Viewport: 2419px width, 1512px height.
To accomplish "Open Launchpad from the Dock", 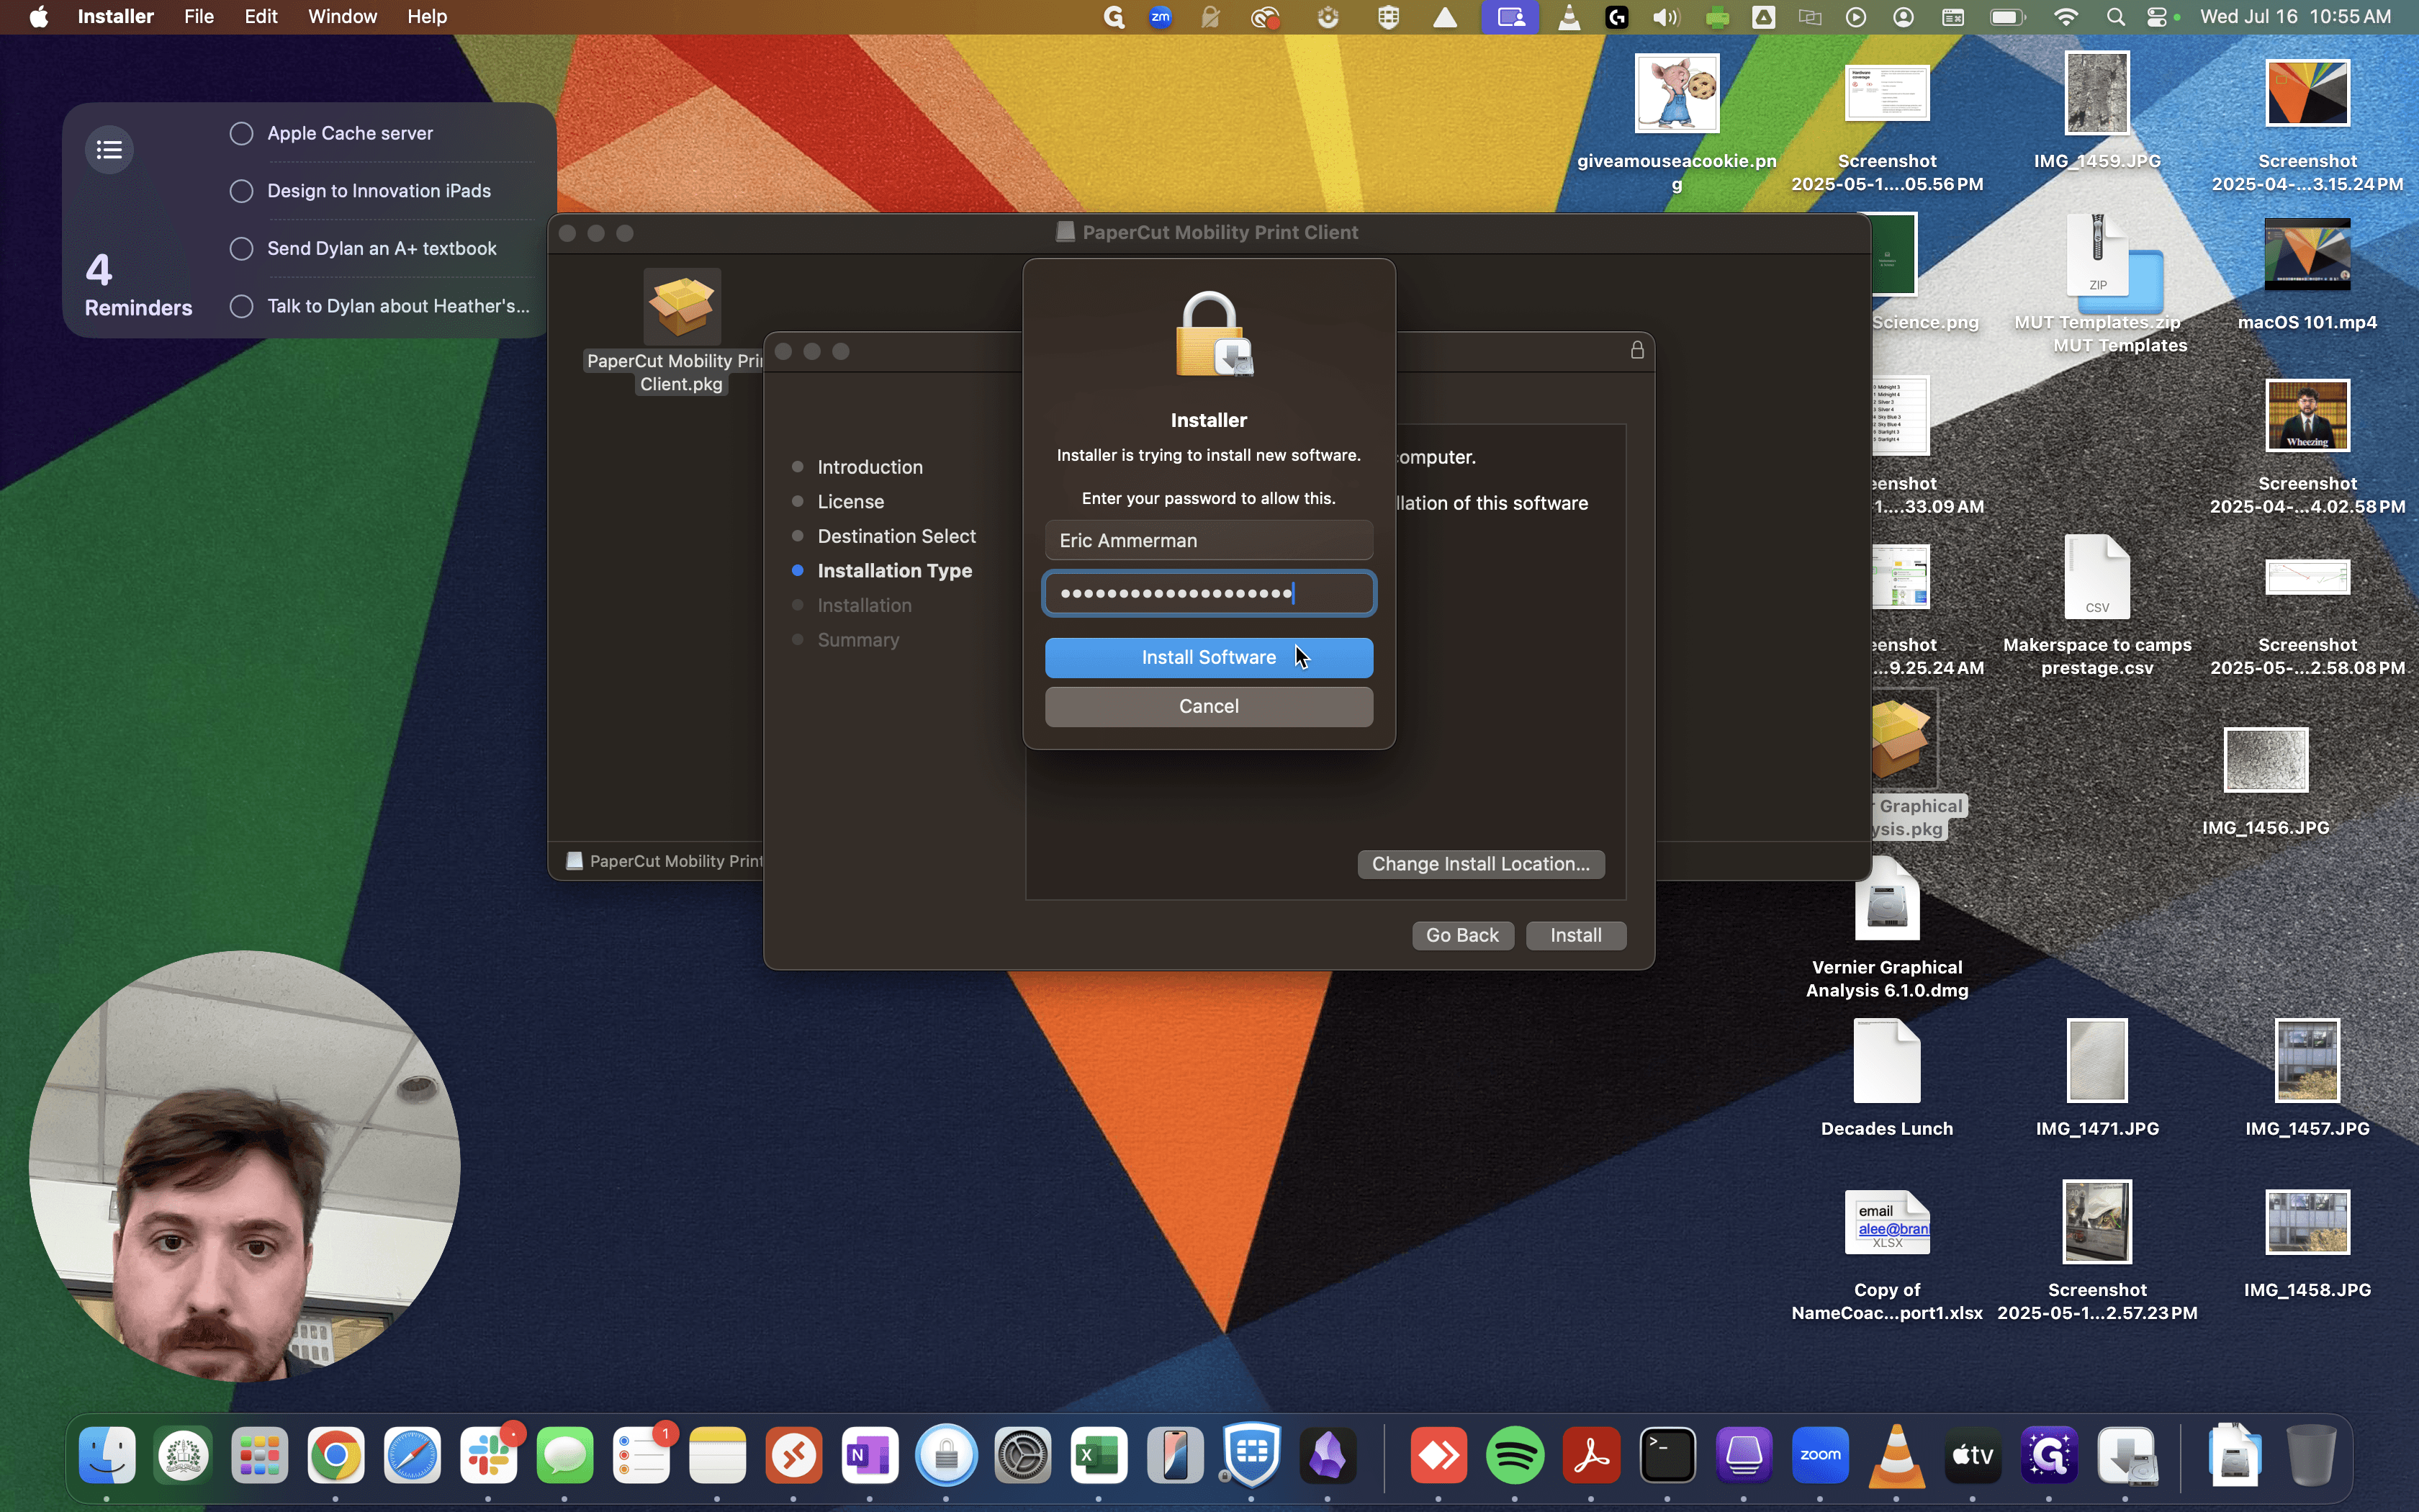I will pyautogui.click(x=260, y=1455).
